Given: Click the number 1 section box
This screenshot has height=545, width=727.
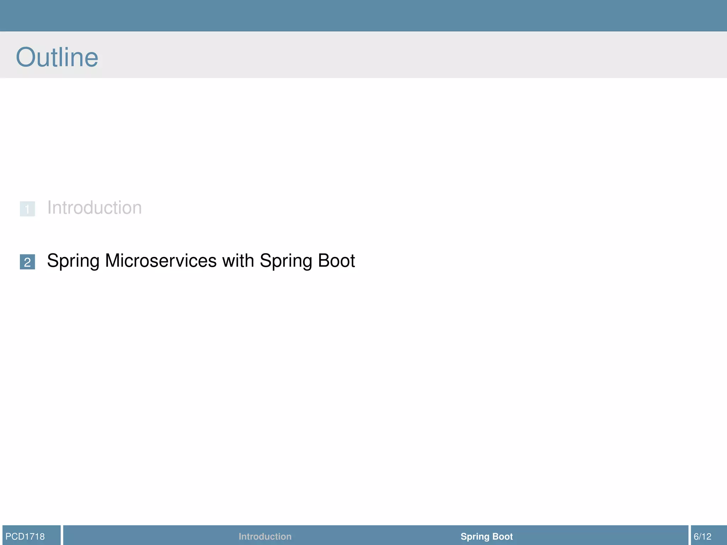Looking at the screenshot, I should coord(27,209).
